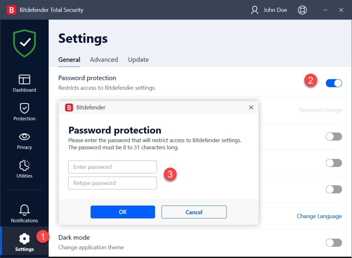Open the Update tab
This screenshot has height=258, width=352.
[138, 59]
